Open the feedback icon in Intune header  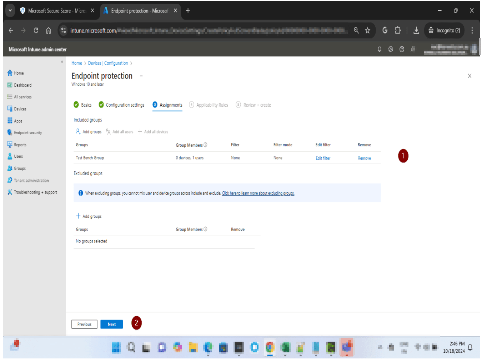click(x=413, y=49)
